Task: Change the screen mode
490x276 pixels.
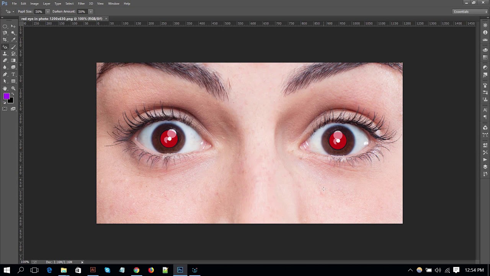Action: (13, 109)
